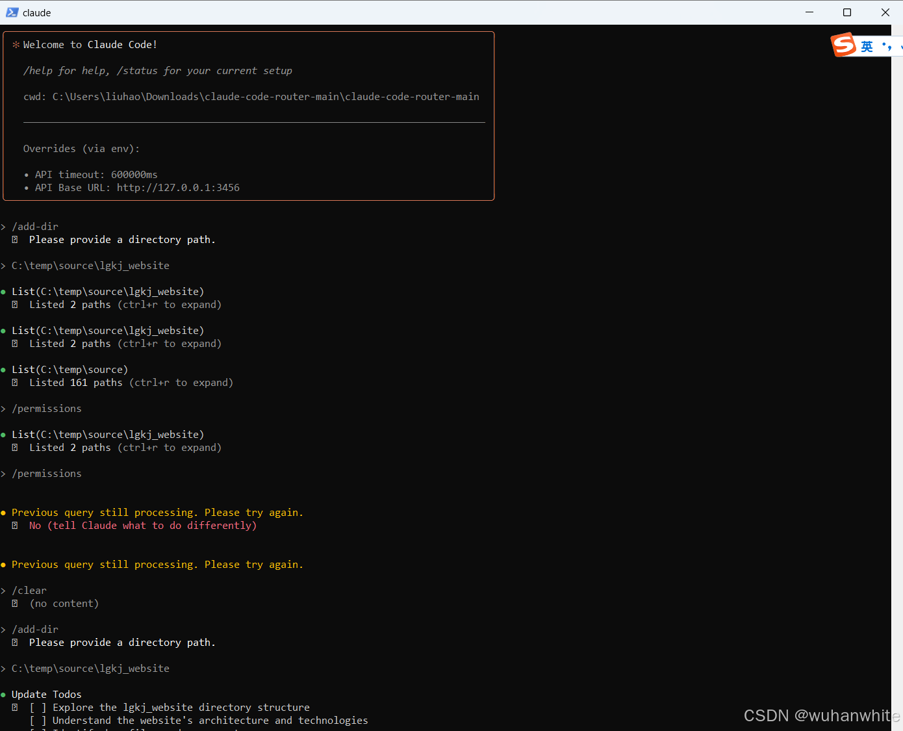This screenshot has width=903, height=731.
Task: Click the terminal vertical scrollbar
Action: [x=897, y=378]
